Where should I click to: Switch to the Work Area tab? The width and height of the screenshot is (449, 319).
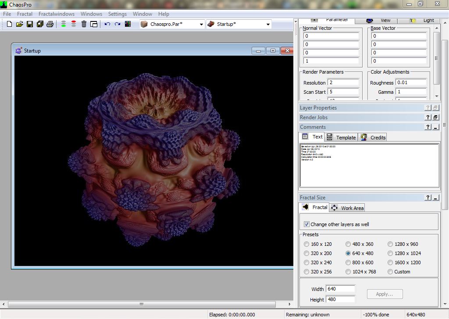click(347, 208)
